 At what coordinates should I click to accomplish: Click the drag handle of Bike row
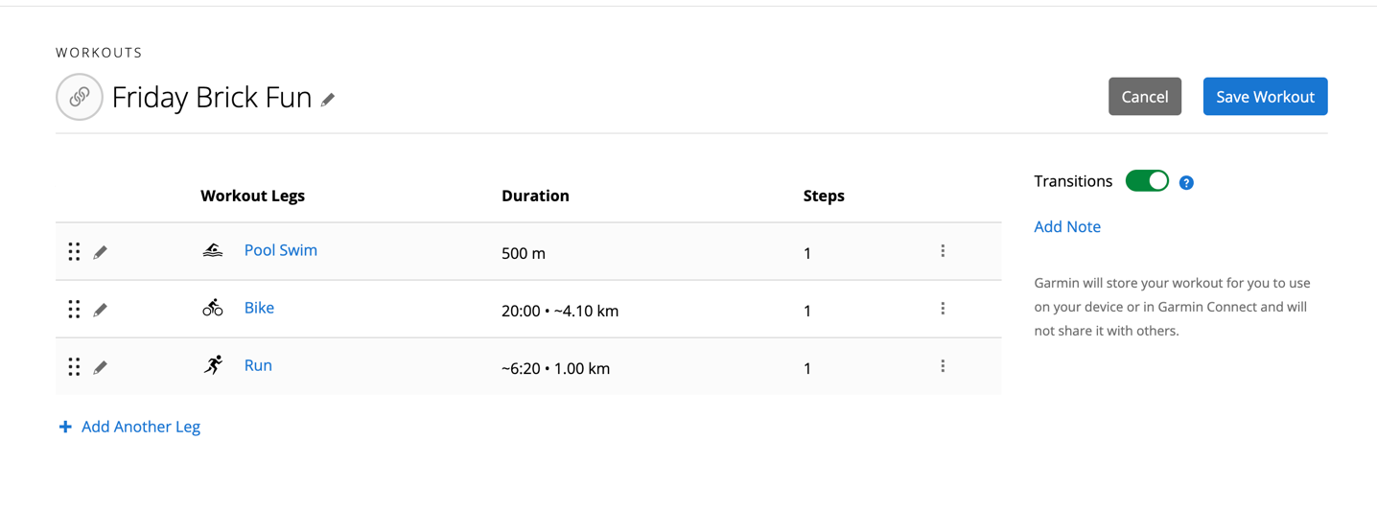(74, 310)
